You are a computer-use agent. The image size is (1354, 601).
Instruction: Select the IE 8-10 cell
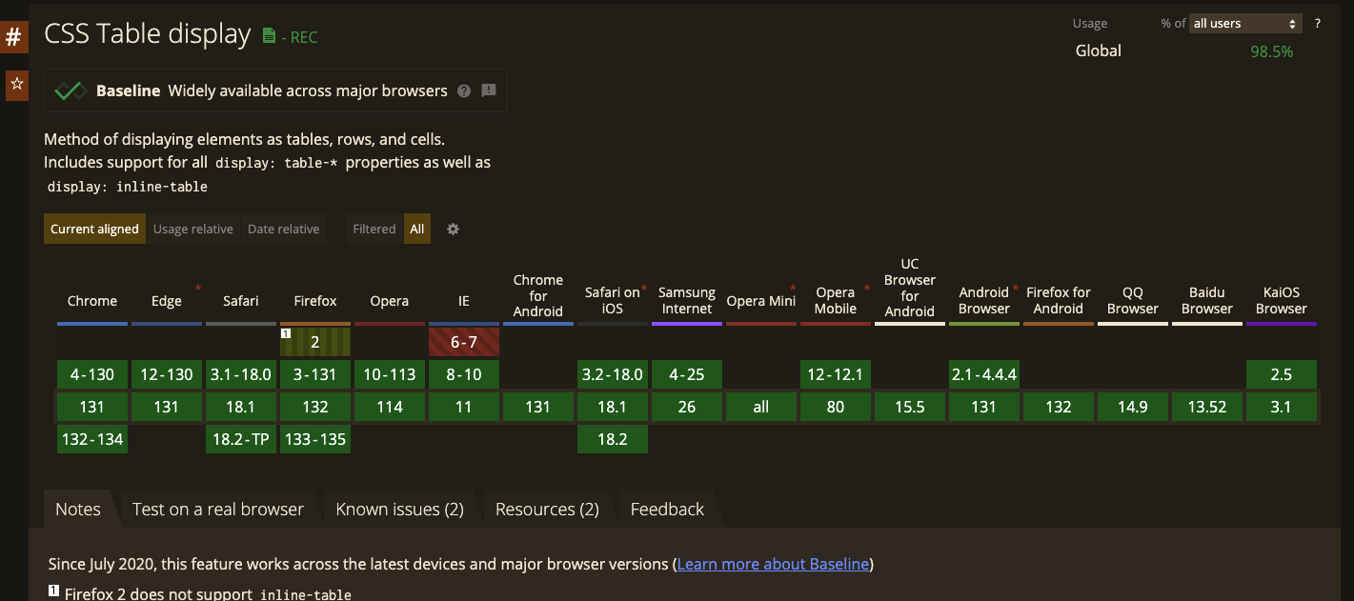pos(464,374)
